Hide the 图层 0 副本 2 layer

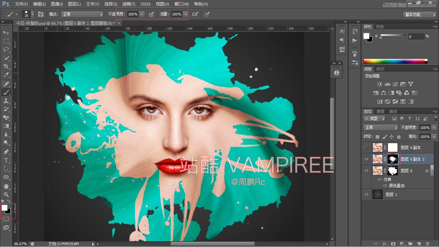(x=366, y=159)
